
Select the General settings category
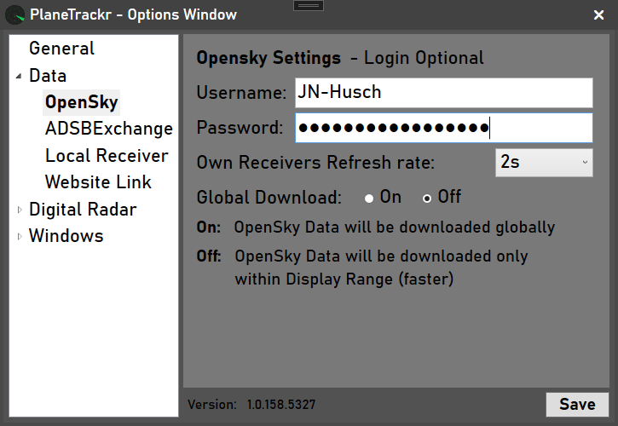pyautogui.click(x=61, y=49)
